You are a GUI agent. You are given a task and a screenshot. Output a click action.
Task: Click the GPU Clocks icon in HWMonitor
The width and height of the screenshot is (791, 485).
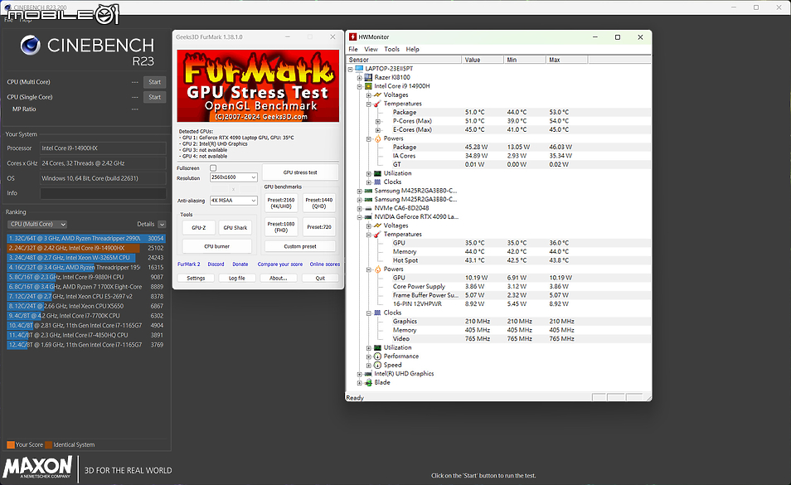377,313
